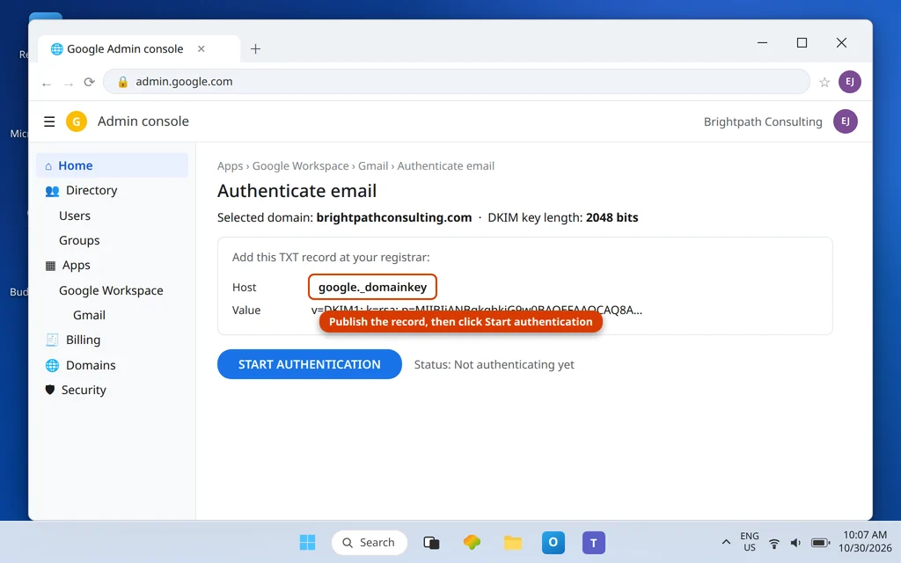Open File Explorer from taskbar

(x=513, y=542)
